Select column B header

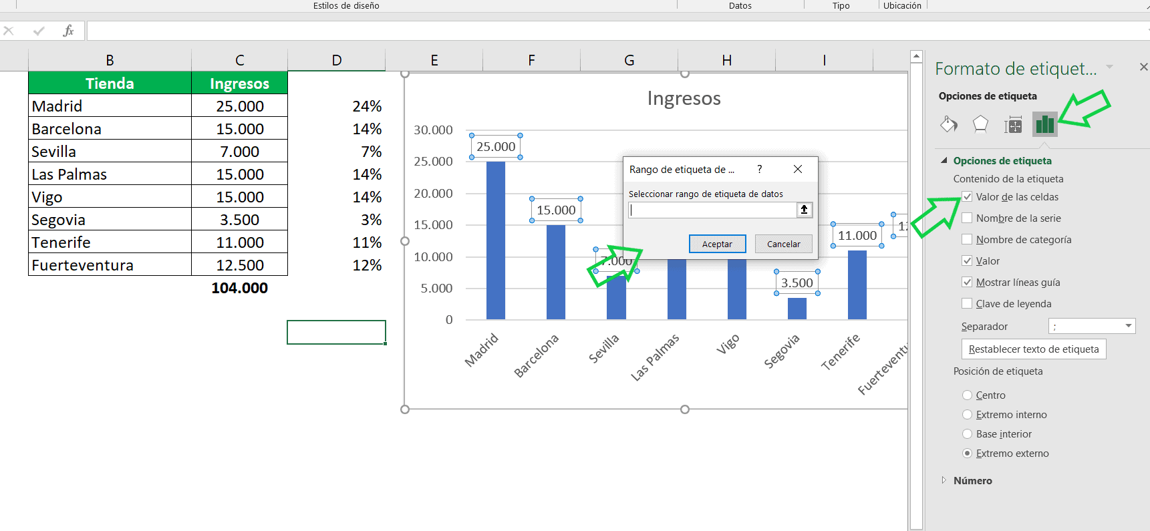(x=110, y=60)
